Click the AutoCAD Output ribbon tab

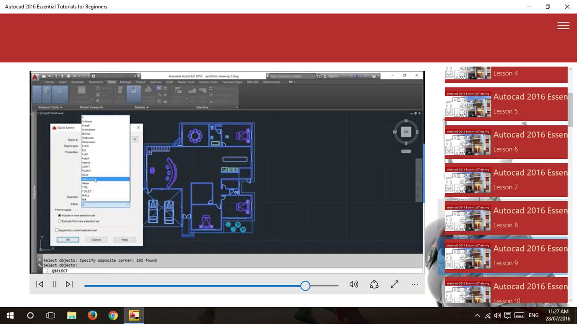(140, 82)
